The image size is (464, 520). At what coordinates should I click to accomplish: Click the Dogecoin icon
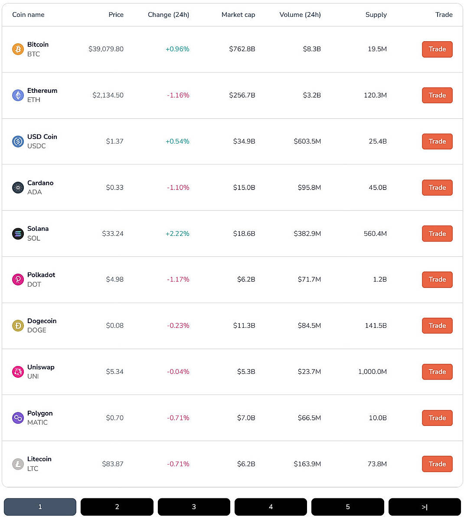pyautogui.click(x=18, y=325)
